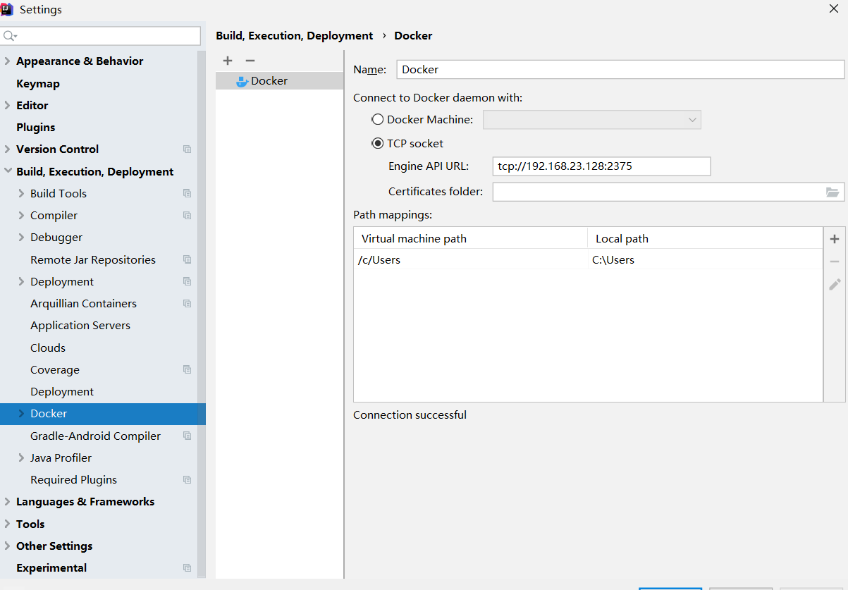Open Required Plugins settings
848x590 pixels.
click(x=73, y=479)
